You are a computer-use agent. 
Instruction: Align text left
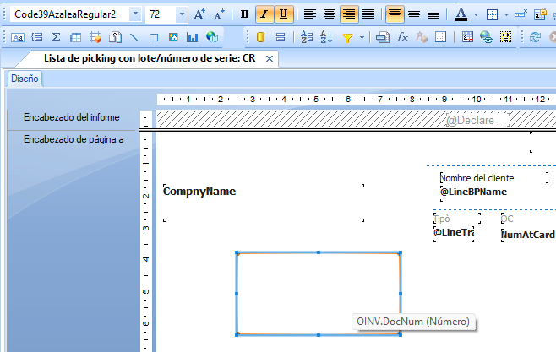(x=310, y=14)
